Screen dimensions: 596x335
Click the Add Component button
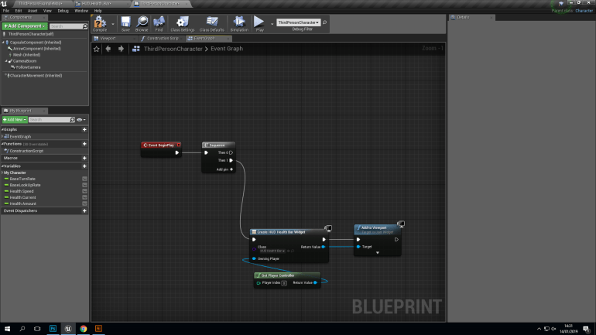click(x=25, y=26)
